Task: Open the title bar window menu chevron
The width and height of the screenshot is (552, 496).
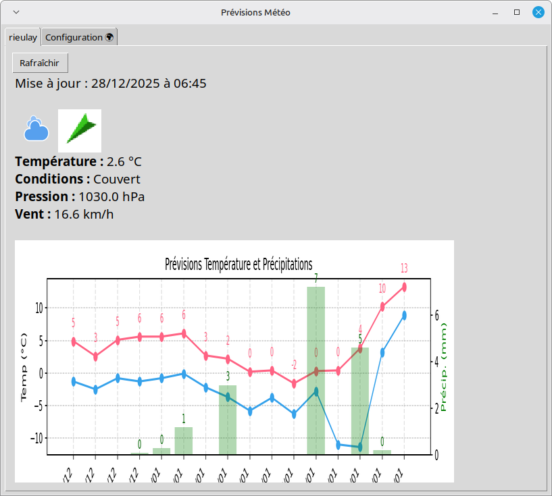Action: (16, 12)
